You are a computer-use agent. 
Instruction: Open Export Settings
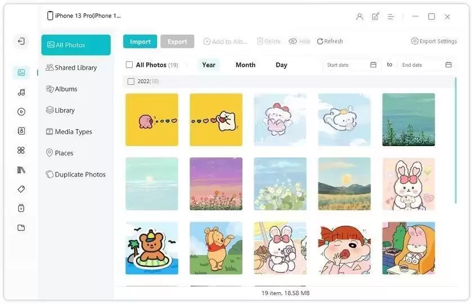click(x=434, y=41)
